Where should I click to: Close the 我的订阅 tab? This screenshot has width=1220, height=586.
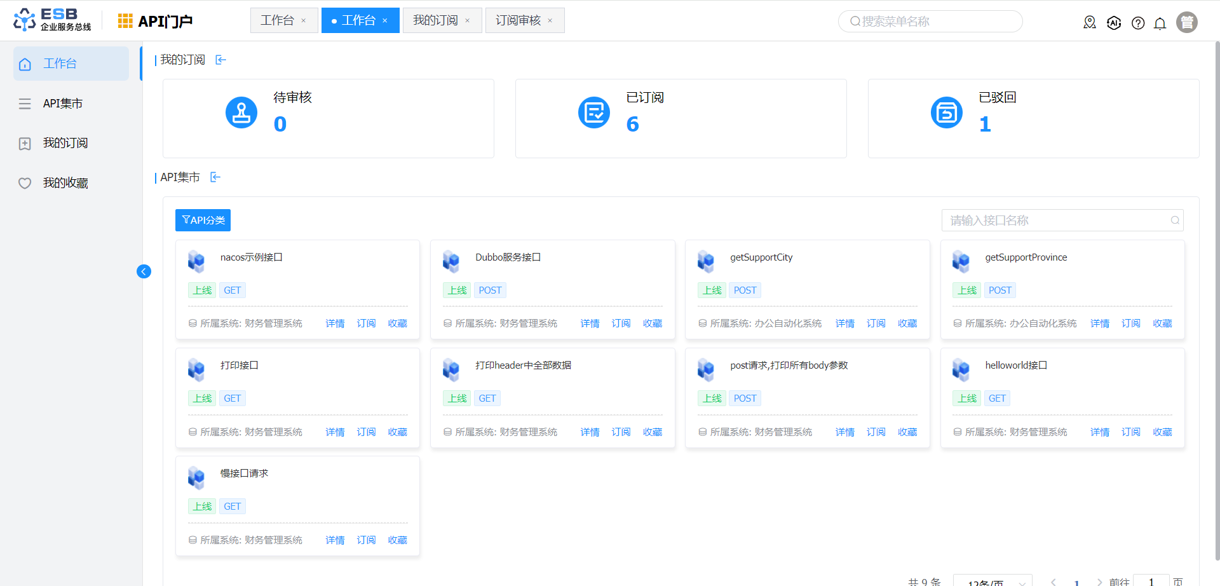click(468, 21)
